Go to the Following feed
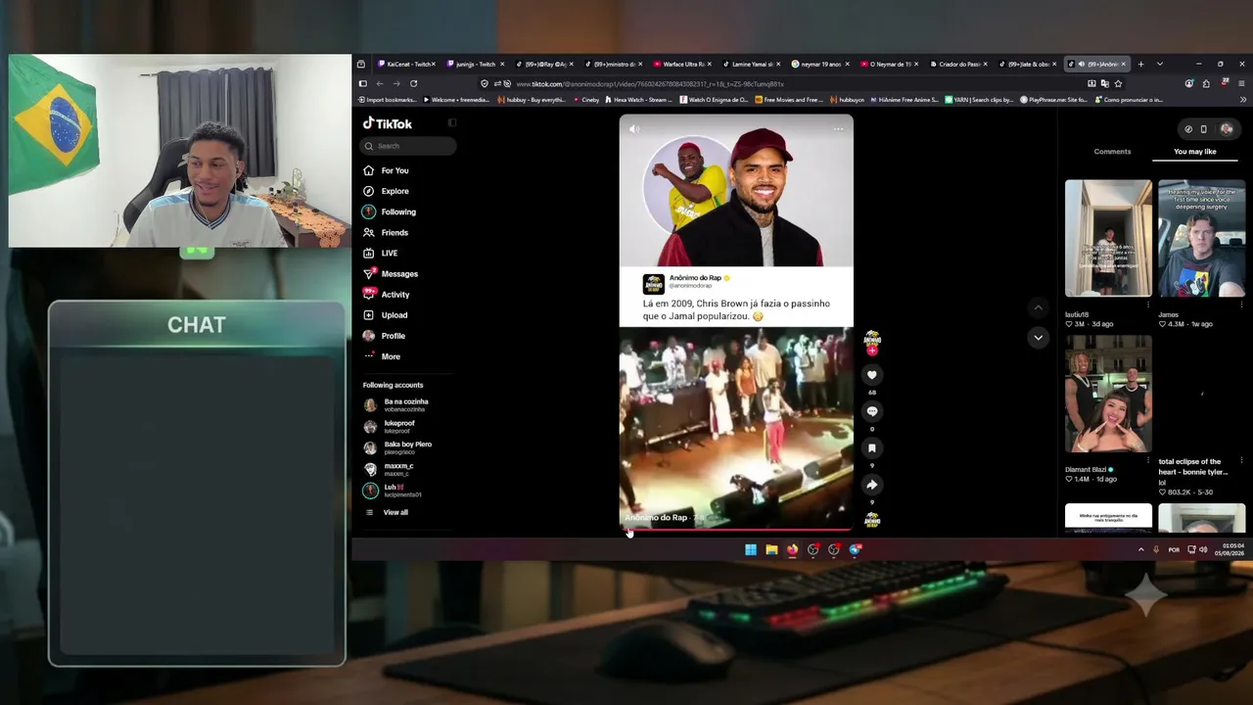The image size is (1253, 705). point(390,211)
